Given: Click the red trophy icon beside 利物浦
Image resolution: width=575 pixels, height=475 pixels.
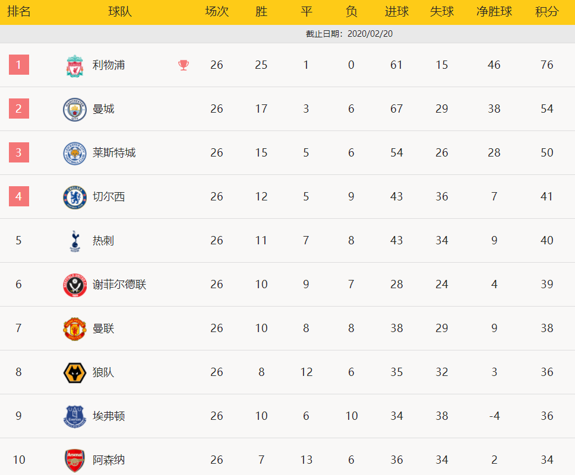Looking at the screenshot, I should tap(184, 65).
